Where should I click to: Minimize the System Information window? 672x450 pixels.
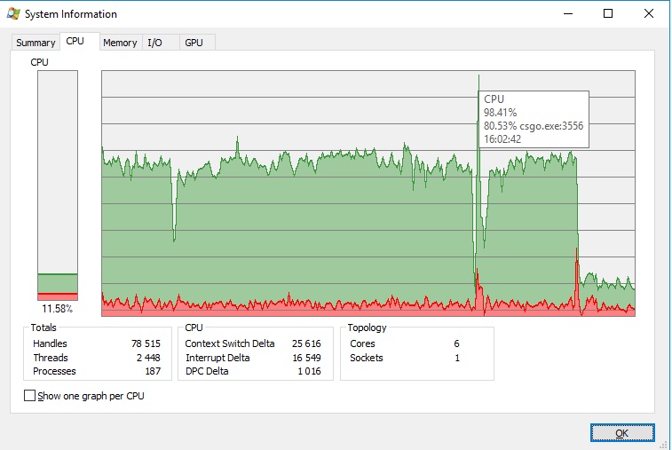point(568,13)
